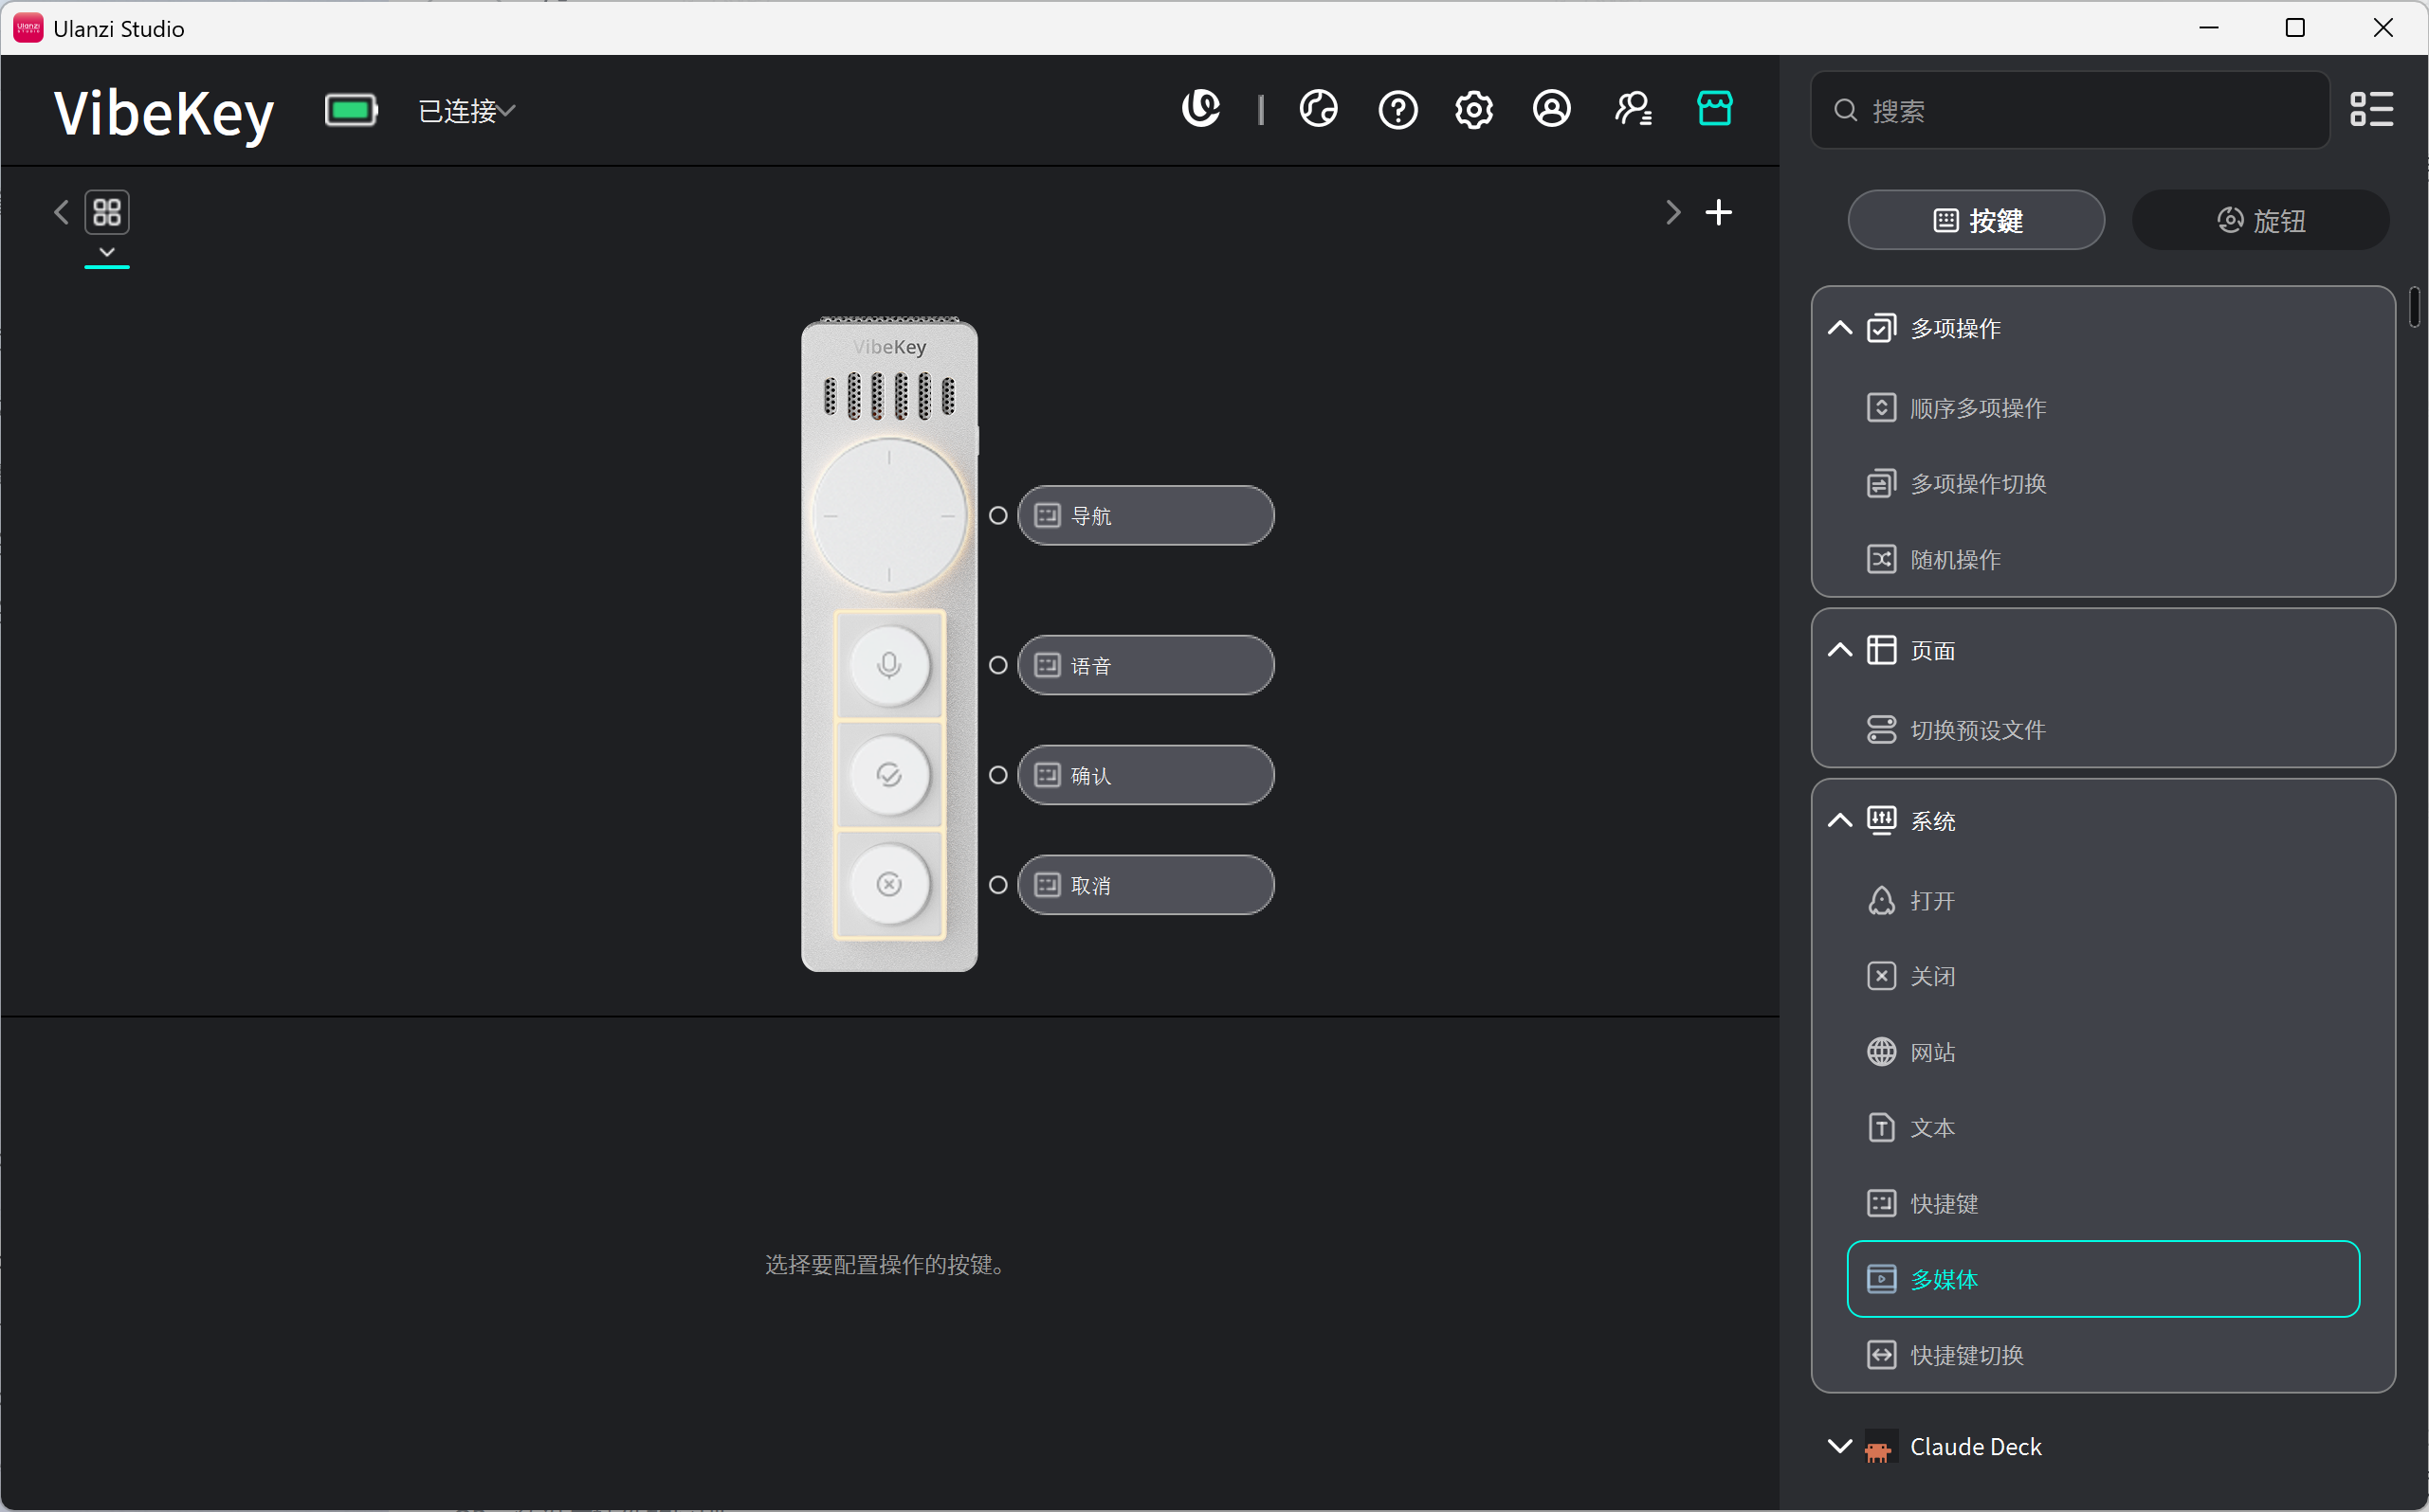Screen dimensions: 2429x1512
Task: Select 顺序多项操作 action
Action: pyautogui.click(x=2103, y=408)
